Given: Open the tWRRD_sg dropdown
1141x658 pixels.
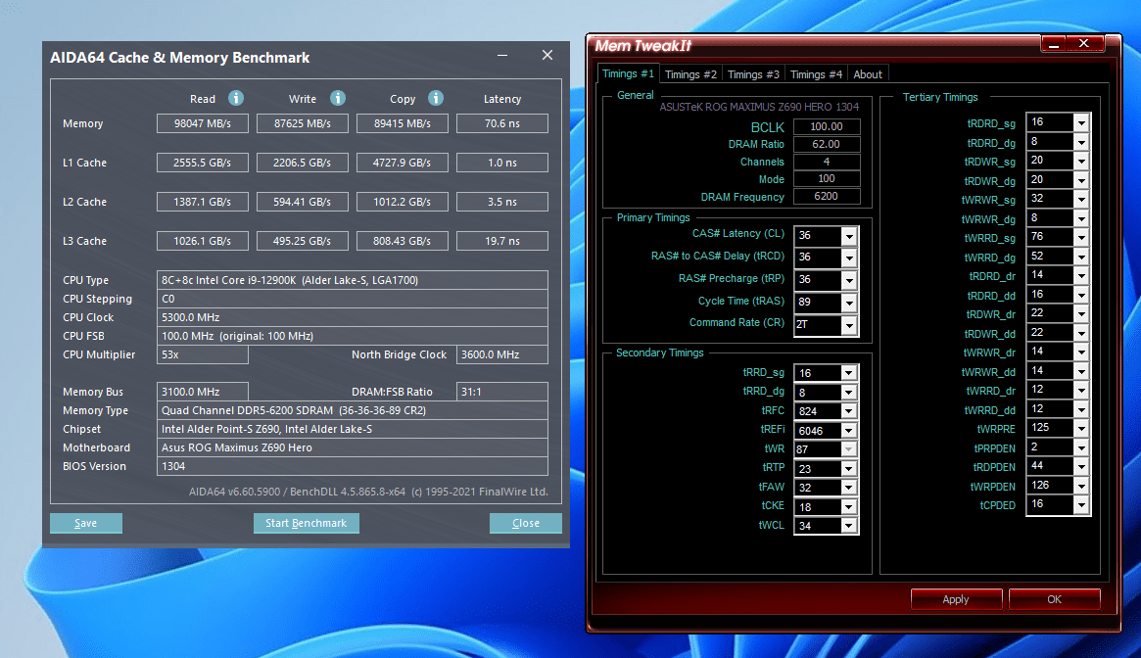Looking at the screenshot, I should pyautogui.click(x=1081, y=237).
